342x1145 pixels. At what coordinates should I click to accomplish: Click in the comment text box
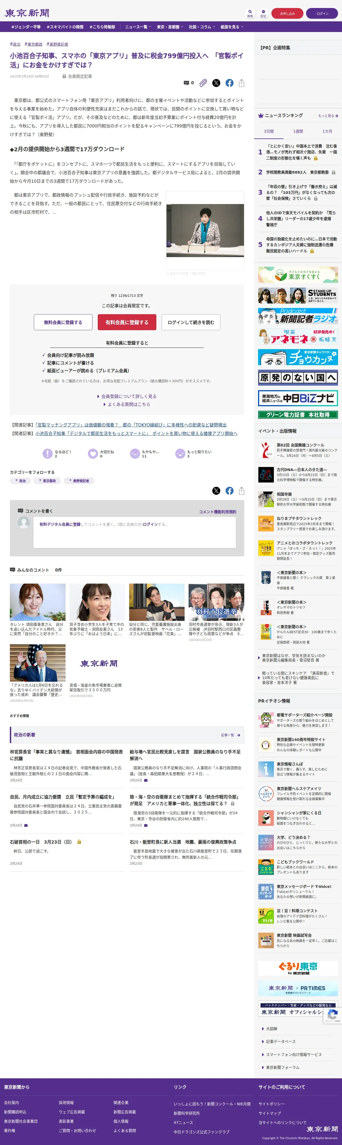(x=135, y=532)
